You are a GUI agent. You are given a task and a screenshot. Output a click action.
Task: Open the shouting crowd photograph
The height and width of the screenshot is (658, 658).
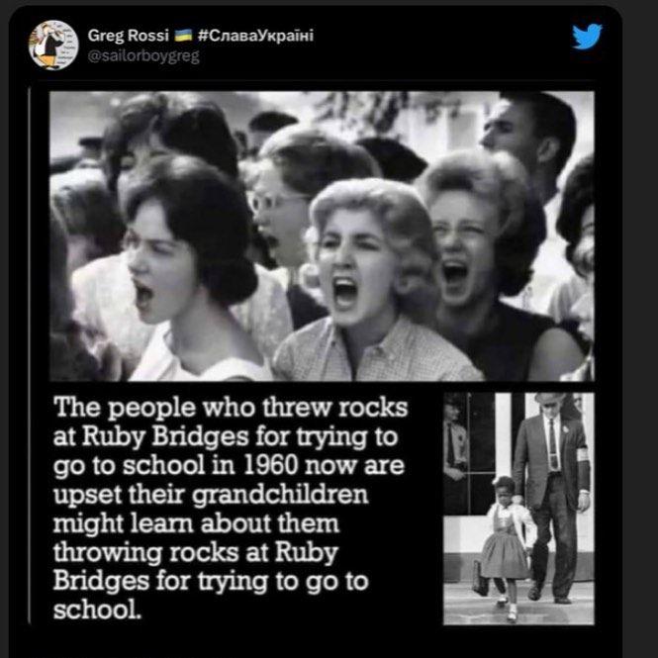click(322, 235)
